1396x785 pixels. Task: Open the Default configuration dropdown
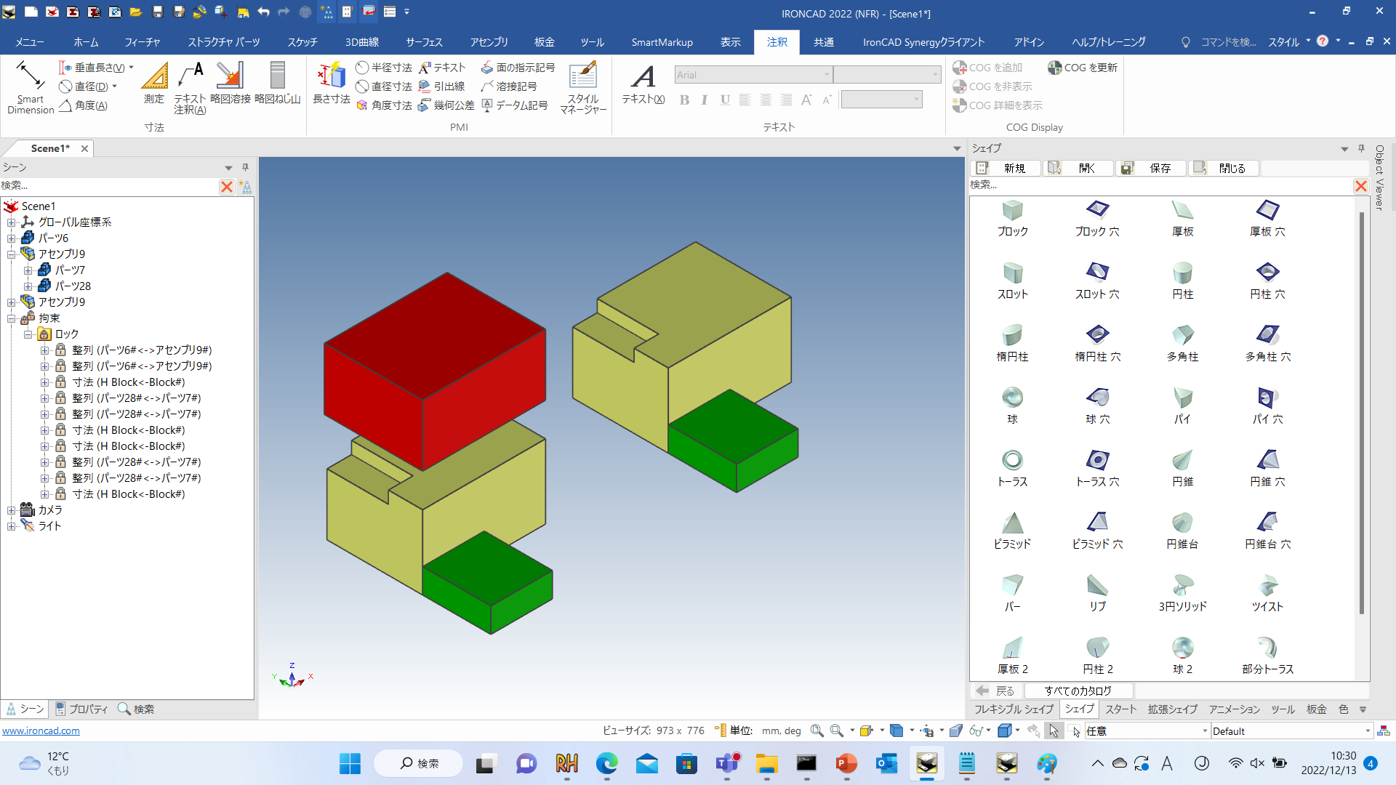point(1367,731)
